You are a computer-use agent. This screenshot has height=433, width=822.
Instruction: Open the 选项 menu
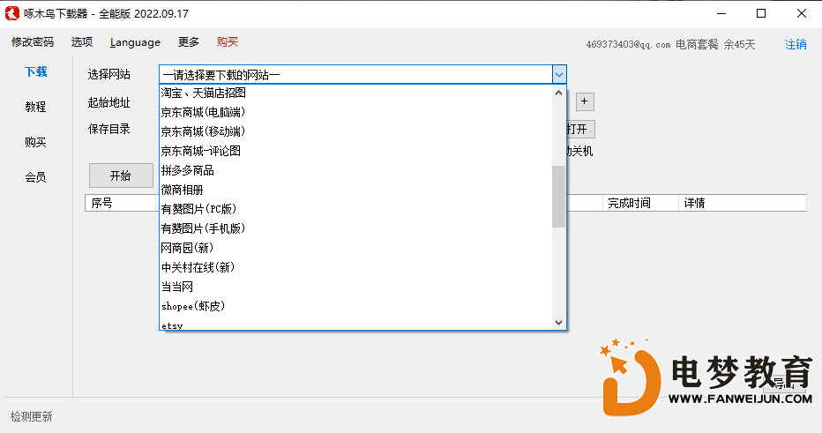point(82,42)
